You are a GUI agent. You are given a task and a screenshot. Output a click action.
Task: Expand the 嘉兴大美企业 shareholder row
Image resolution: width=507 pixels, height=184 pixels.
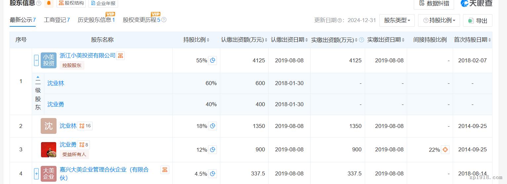click(36, 173)
